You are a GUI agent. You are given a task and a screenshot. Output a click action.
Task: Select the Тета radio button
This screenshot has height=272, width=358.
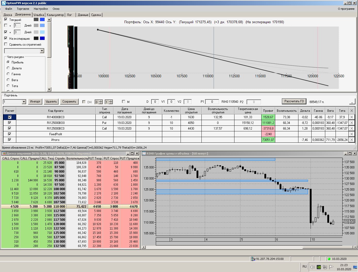pyautogui.click(x=8, y=86)
